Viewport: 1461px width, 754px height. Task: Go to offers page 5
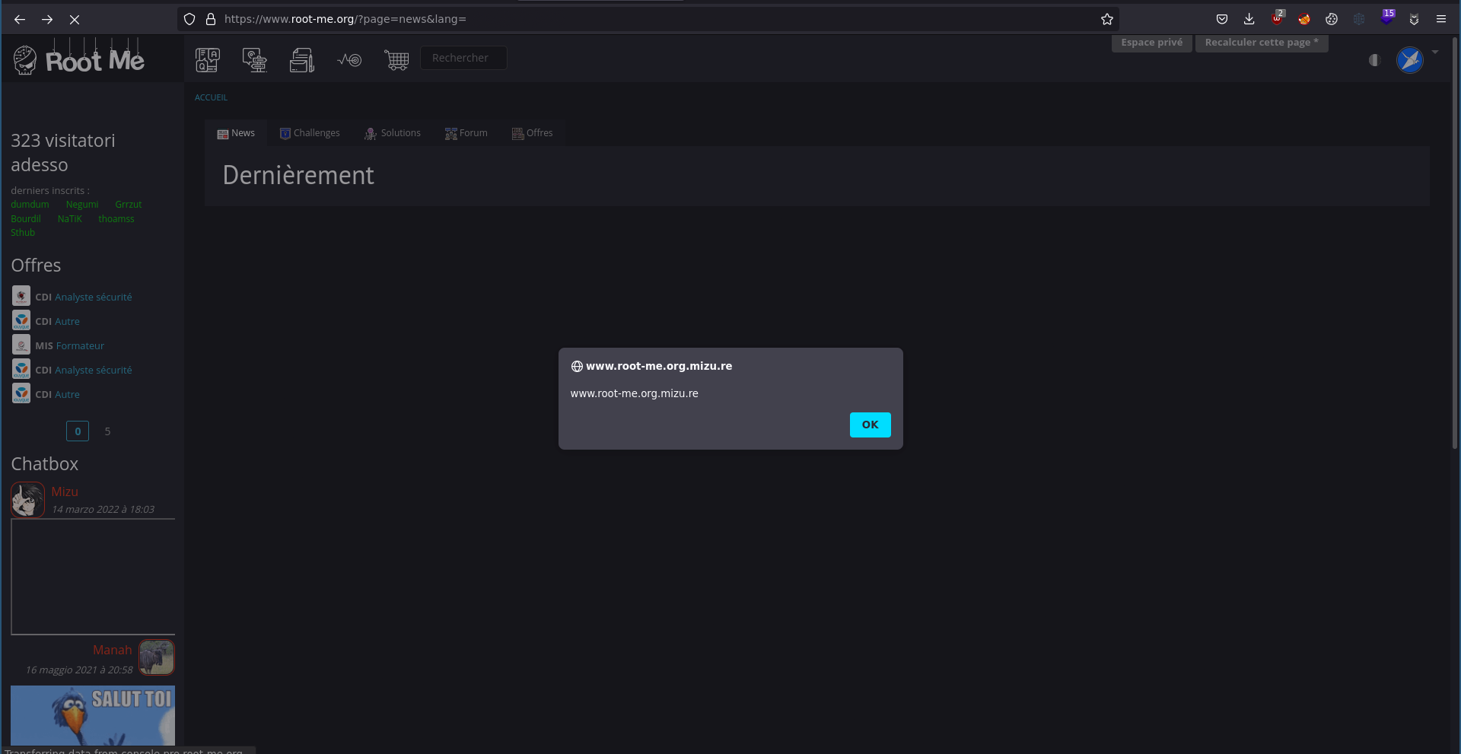[x=107, y=431]
